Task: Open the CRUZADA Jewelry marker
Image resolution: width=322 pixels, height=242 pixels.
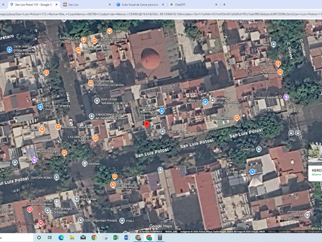Action: tap(40, 107)
